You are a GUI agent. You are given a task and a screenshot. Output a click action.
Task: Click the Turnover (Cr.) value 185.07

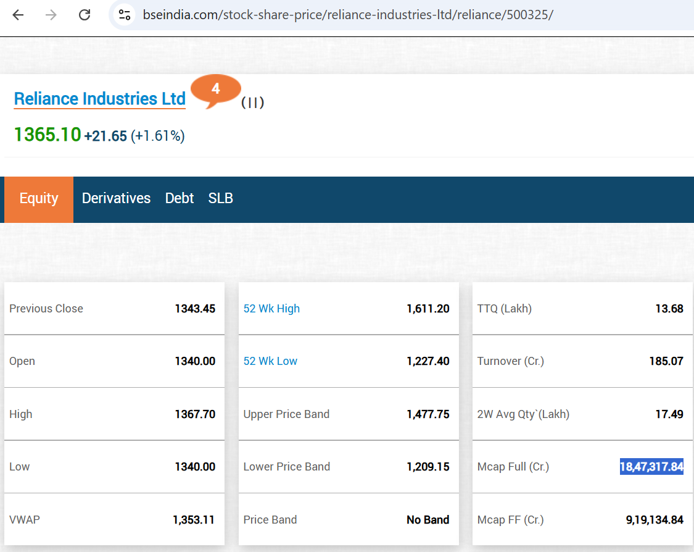(666, 361)
